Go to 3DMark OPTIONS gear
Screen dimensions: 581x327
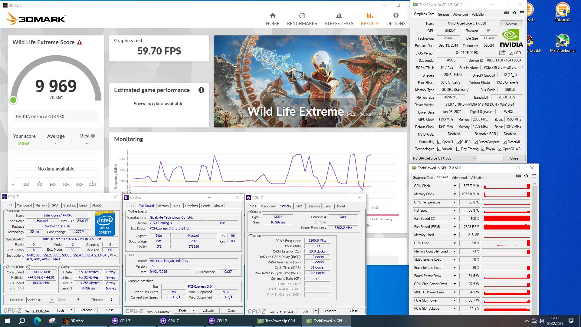point(396,19)
